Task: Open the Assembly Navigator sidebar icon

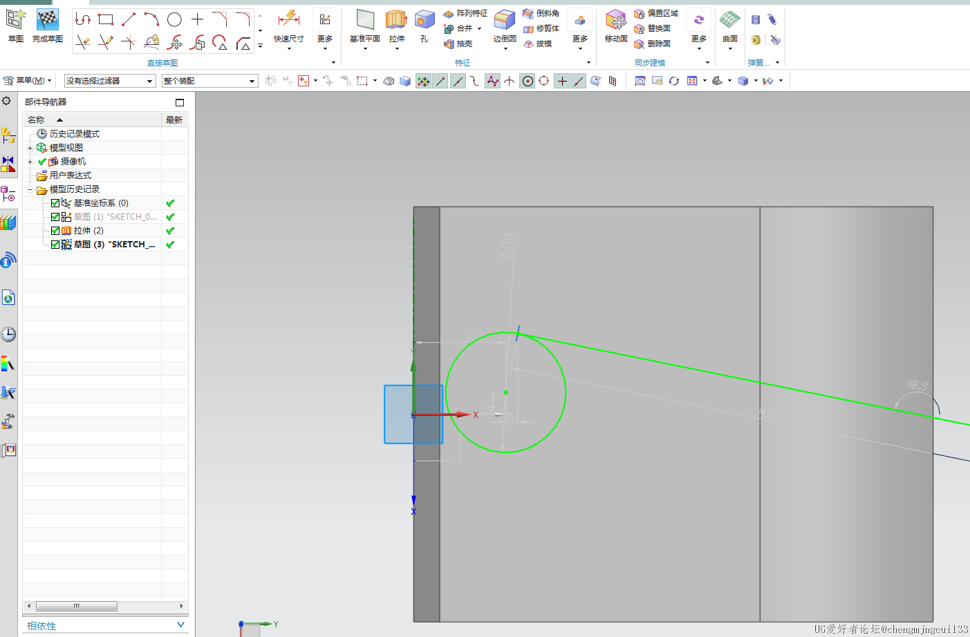Action: coord(8,135)
